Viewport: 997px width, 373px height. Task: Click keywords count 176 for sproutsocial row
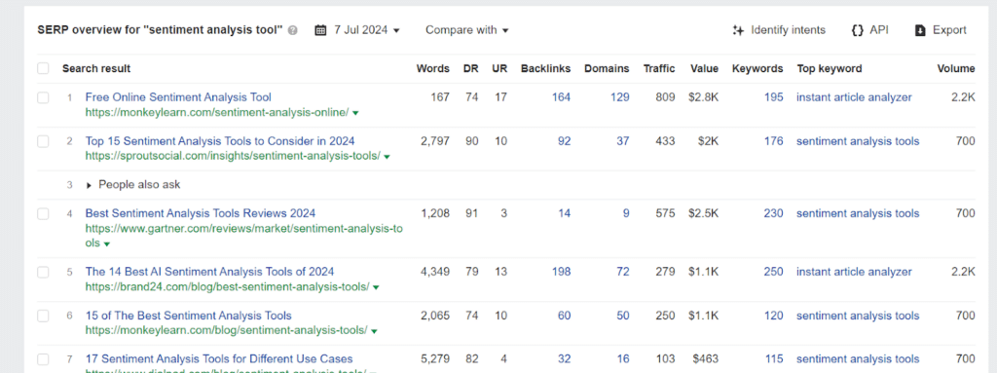pyautogui.click(x=774, y=140)
